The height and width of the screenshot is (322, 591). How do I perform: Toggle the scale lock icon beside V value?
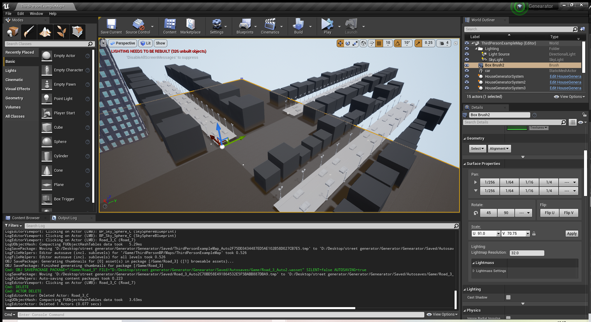(534, 233)
